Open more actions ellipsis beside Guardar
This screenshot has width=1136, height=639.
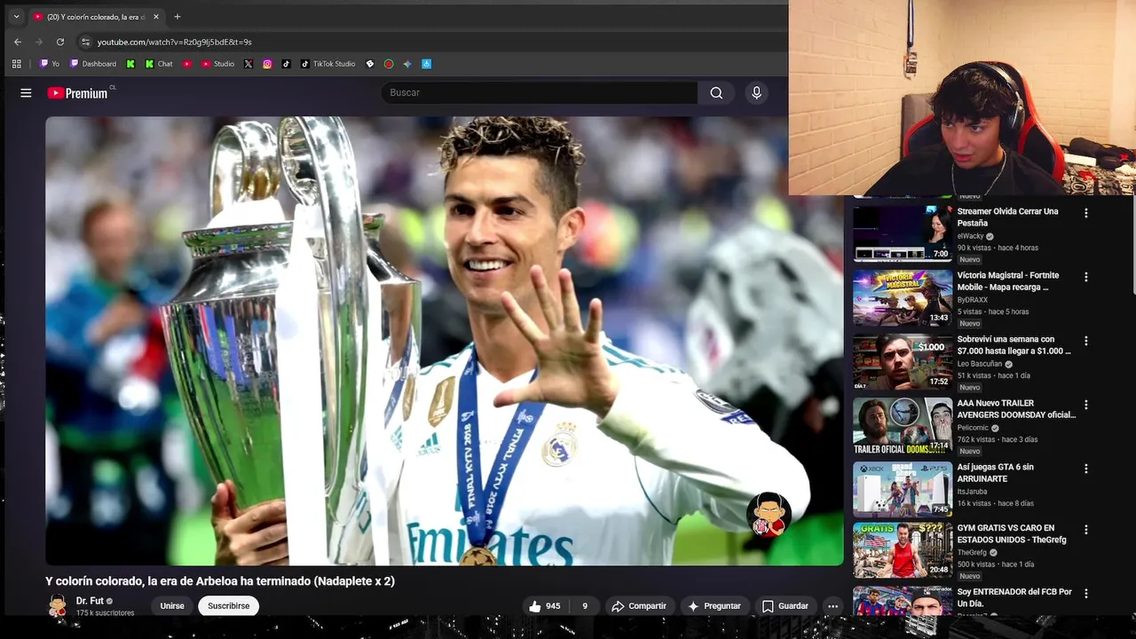click(832, 606)
